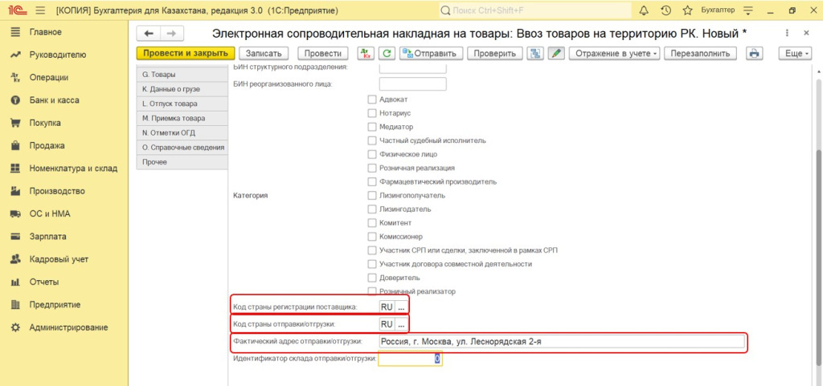
Task: Enable the Физическое лицо checkbox
Action: (x=372, y=154)
